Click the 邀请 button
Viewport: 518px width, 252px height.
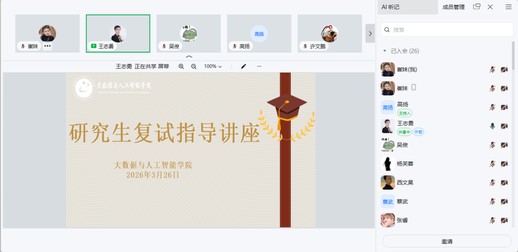(447, 241)
